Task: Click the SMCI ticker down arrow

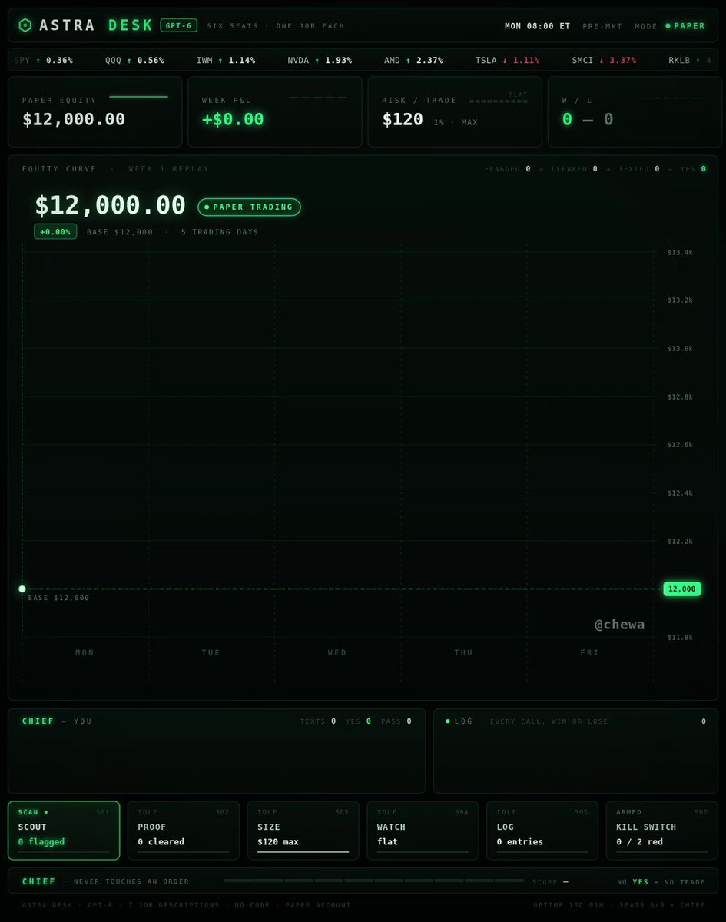Action: click(x=602, y=60)
